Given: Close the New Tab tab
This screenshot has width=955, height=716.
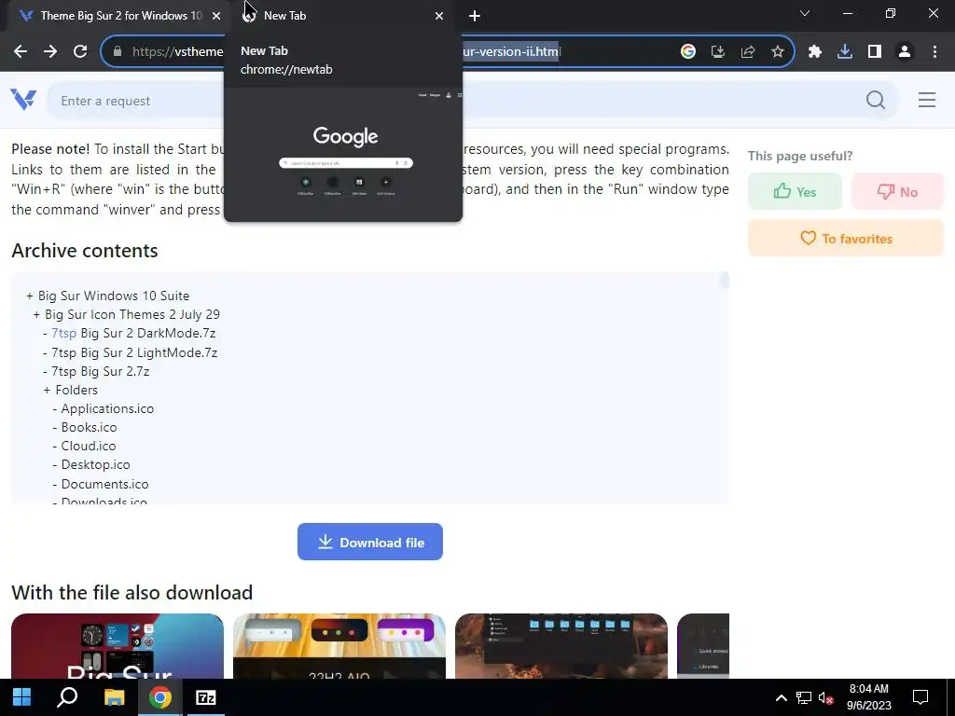Looking at the screenshot, I should tap(439, 16).
